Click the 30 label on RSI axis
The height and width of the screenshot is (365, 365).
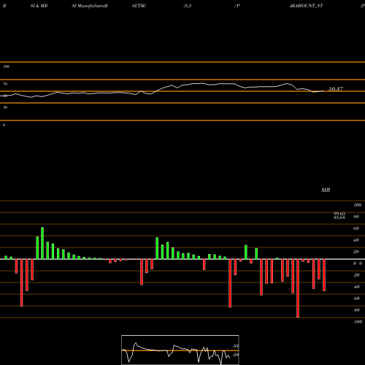coord(5,107)
